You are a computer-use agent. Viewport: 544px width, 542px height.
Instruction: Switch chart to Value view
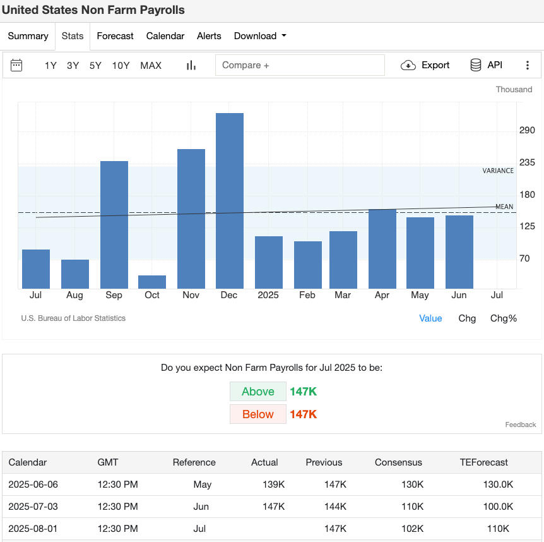(x=430, y=318)
